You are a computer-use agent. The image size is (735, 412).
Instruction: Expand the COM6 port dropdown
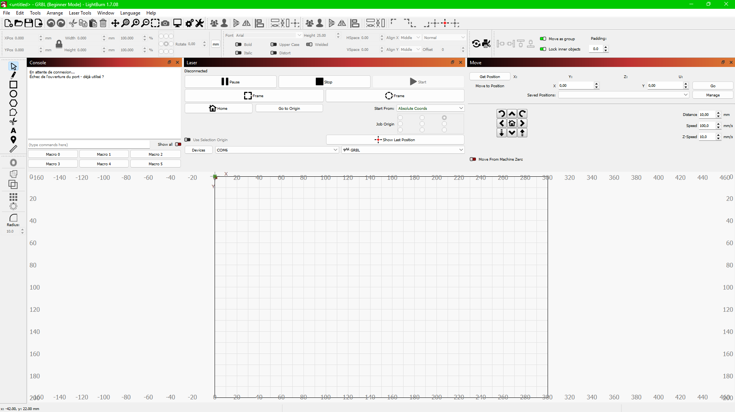point(277,150)
